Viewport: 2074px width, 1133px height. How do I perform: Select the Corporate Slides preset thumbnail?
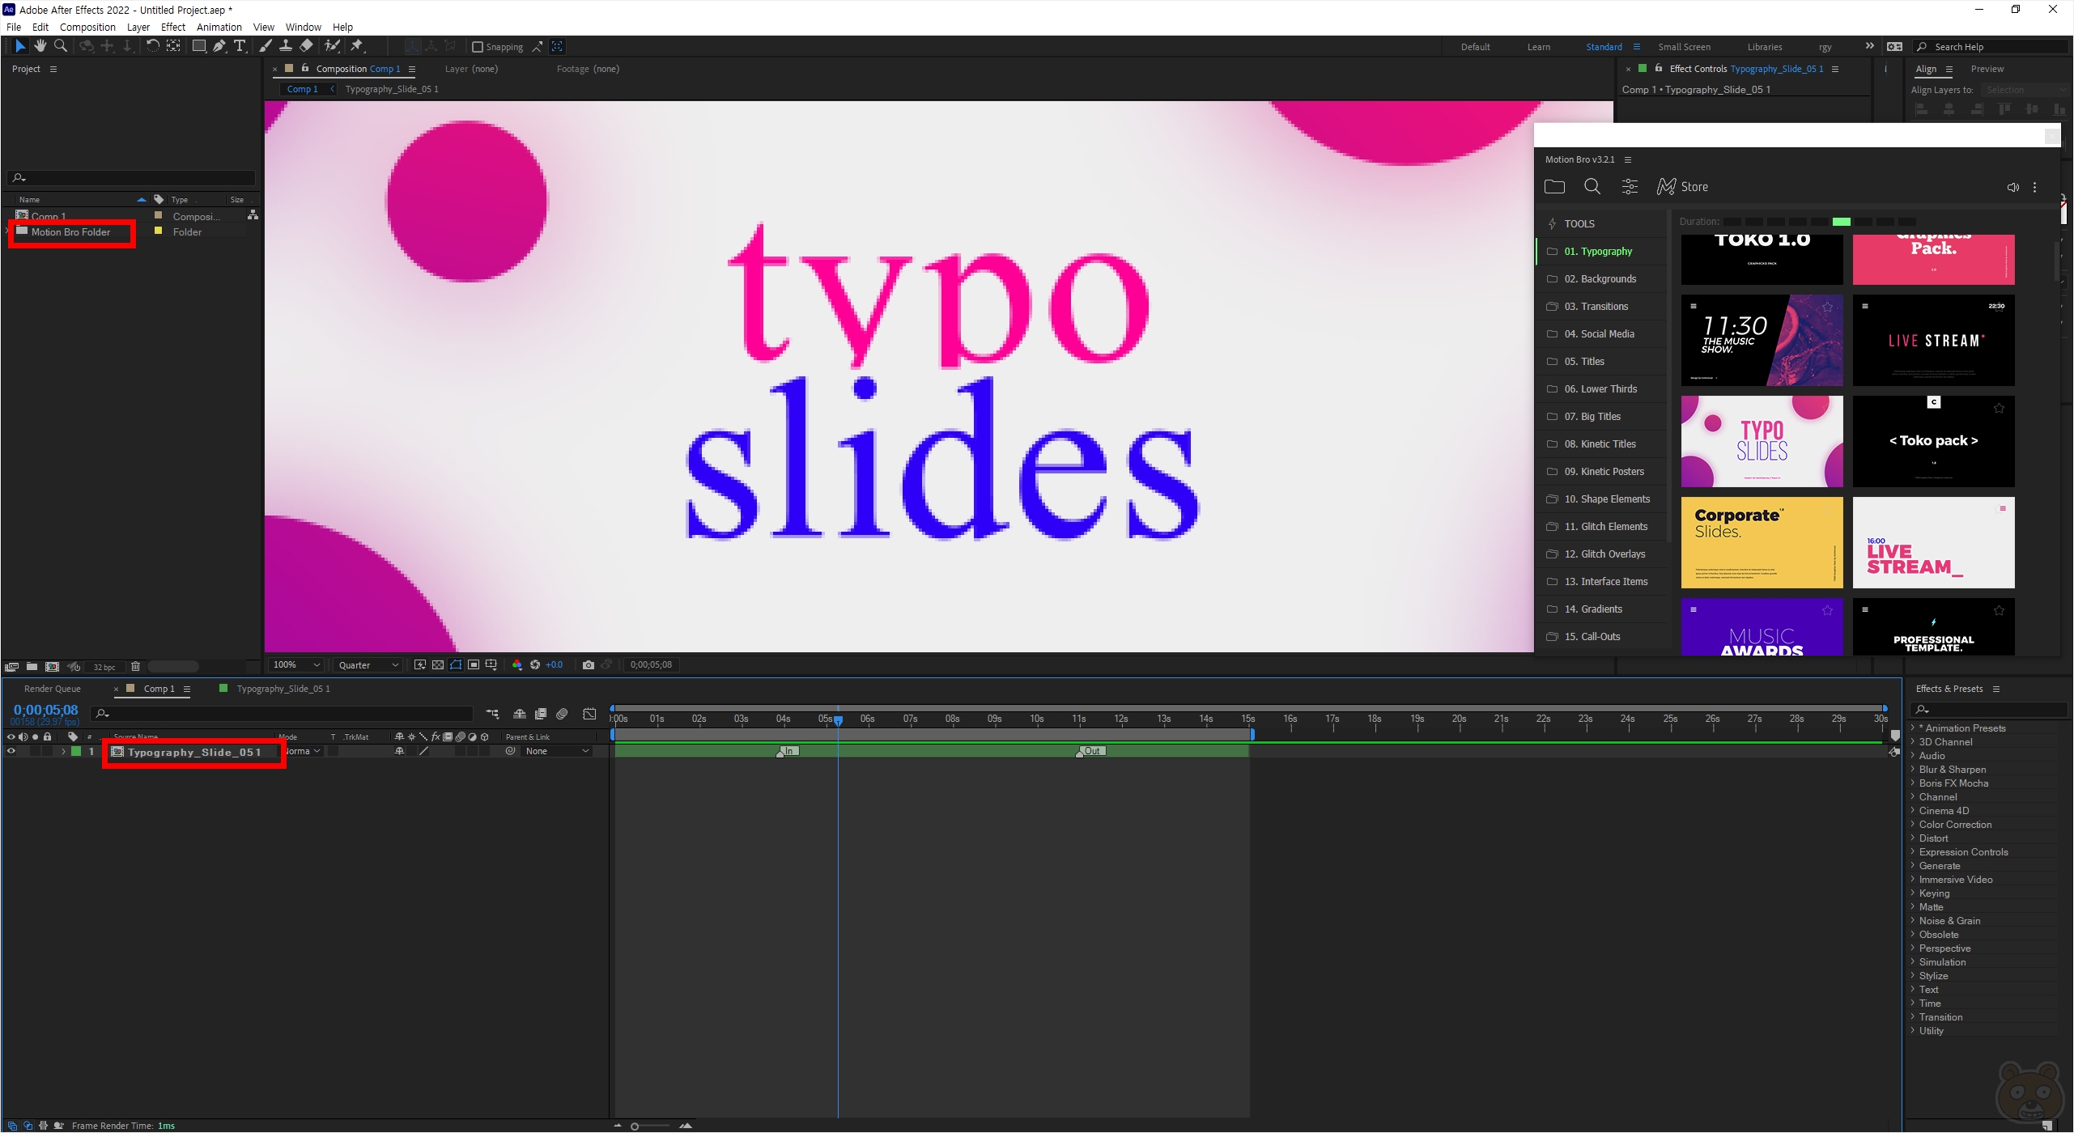(x=1762, y=542)
